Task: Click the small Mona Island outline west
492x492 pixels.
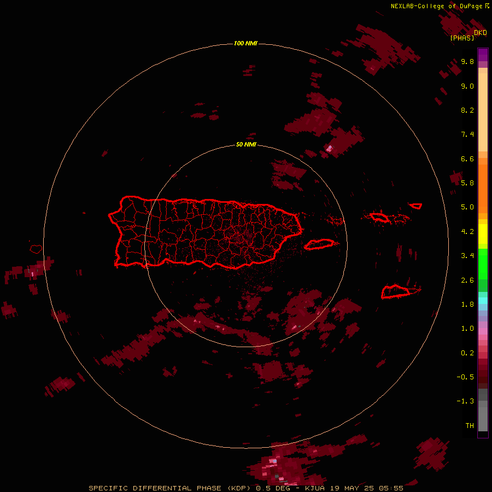Action: [36, 249]
